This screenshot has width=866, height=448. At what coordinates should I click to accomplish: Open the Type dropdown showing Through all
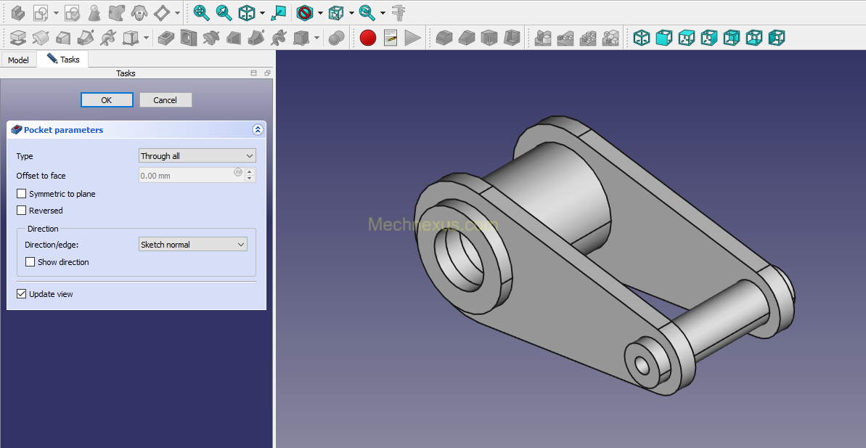197,156
